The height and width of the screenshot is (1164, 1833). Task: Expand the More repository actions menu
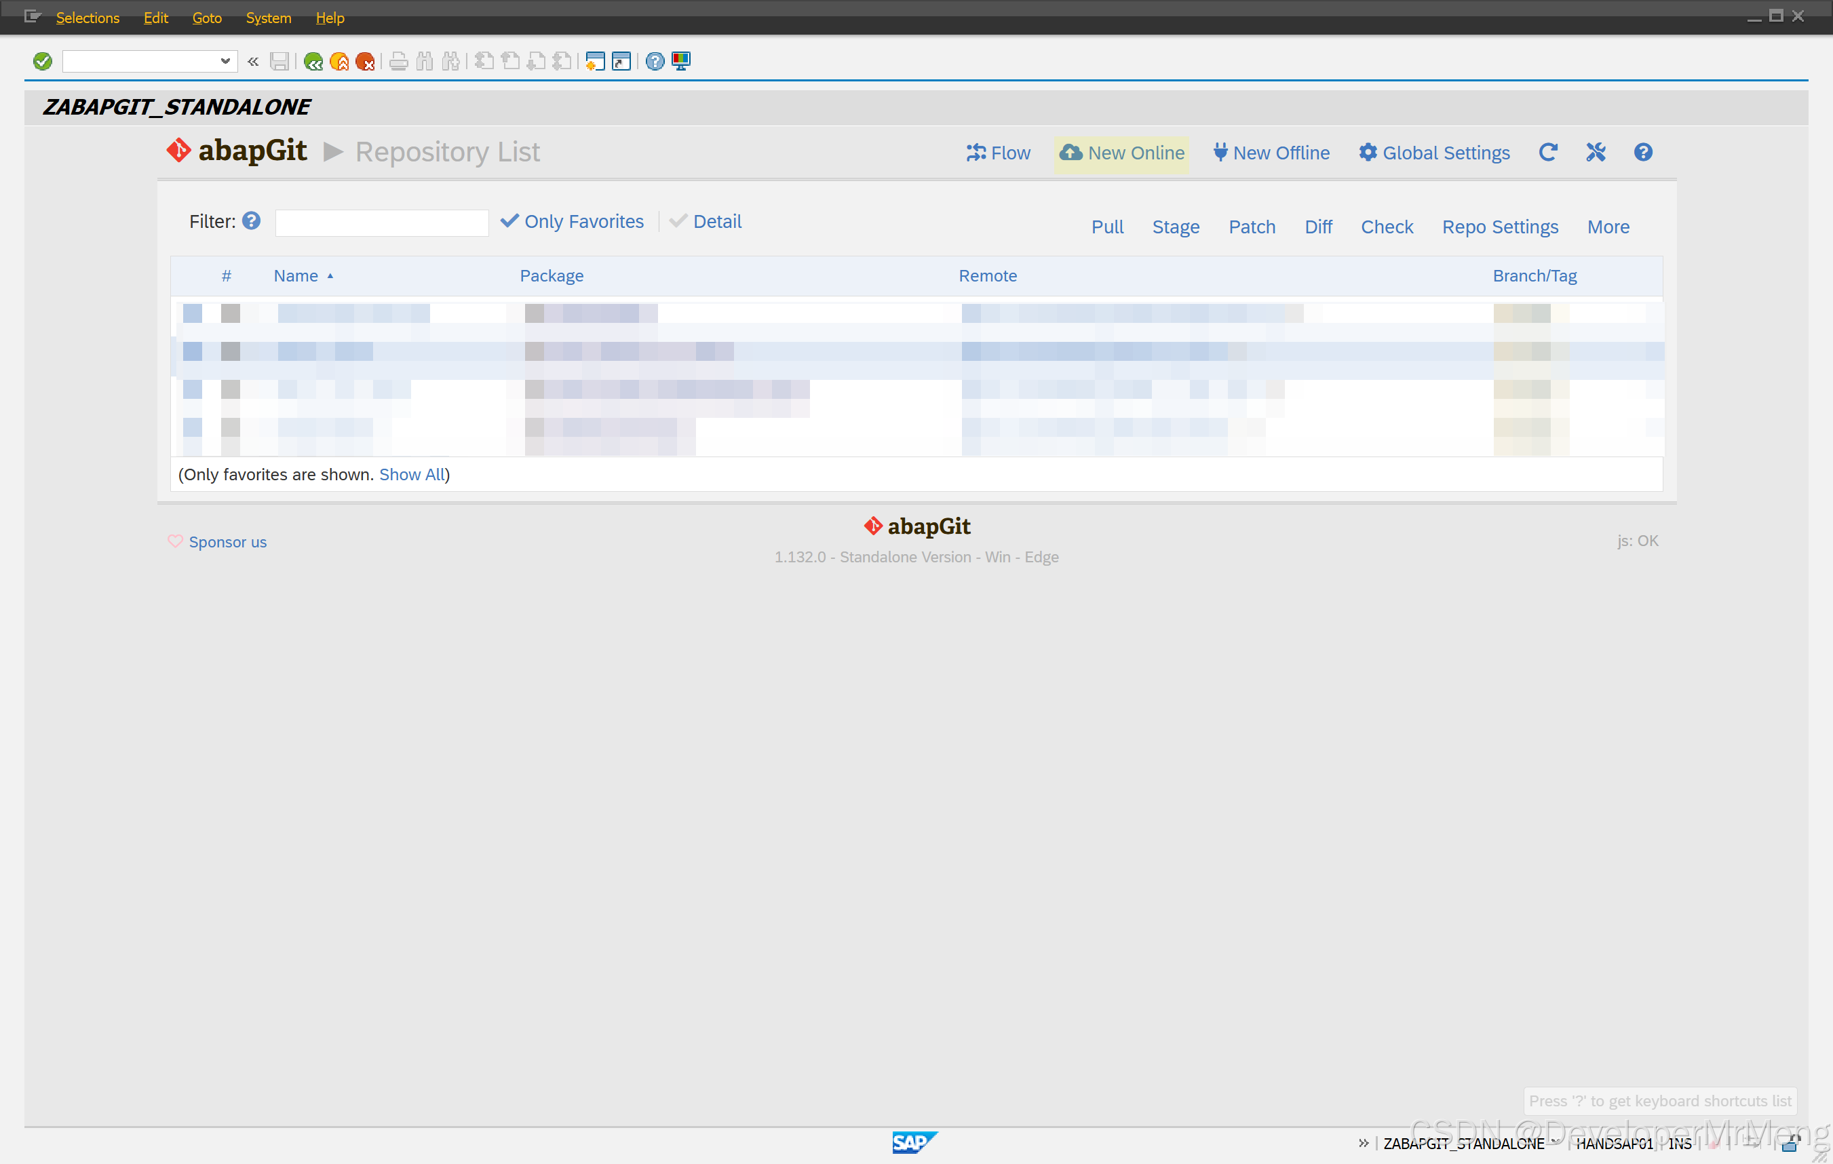pyautogui.click(x=1608, y=227)
